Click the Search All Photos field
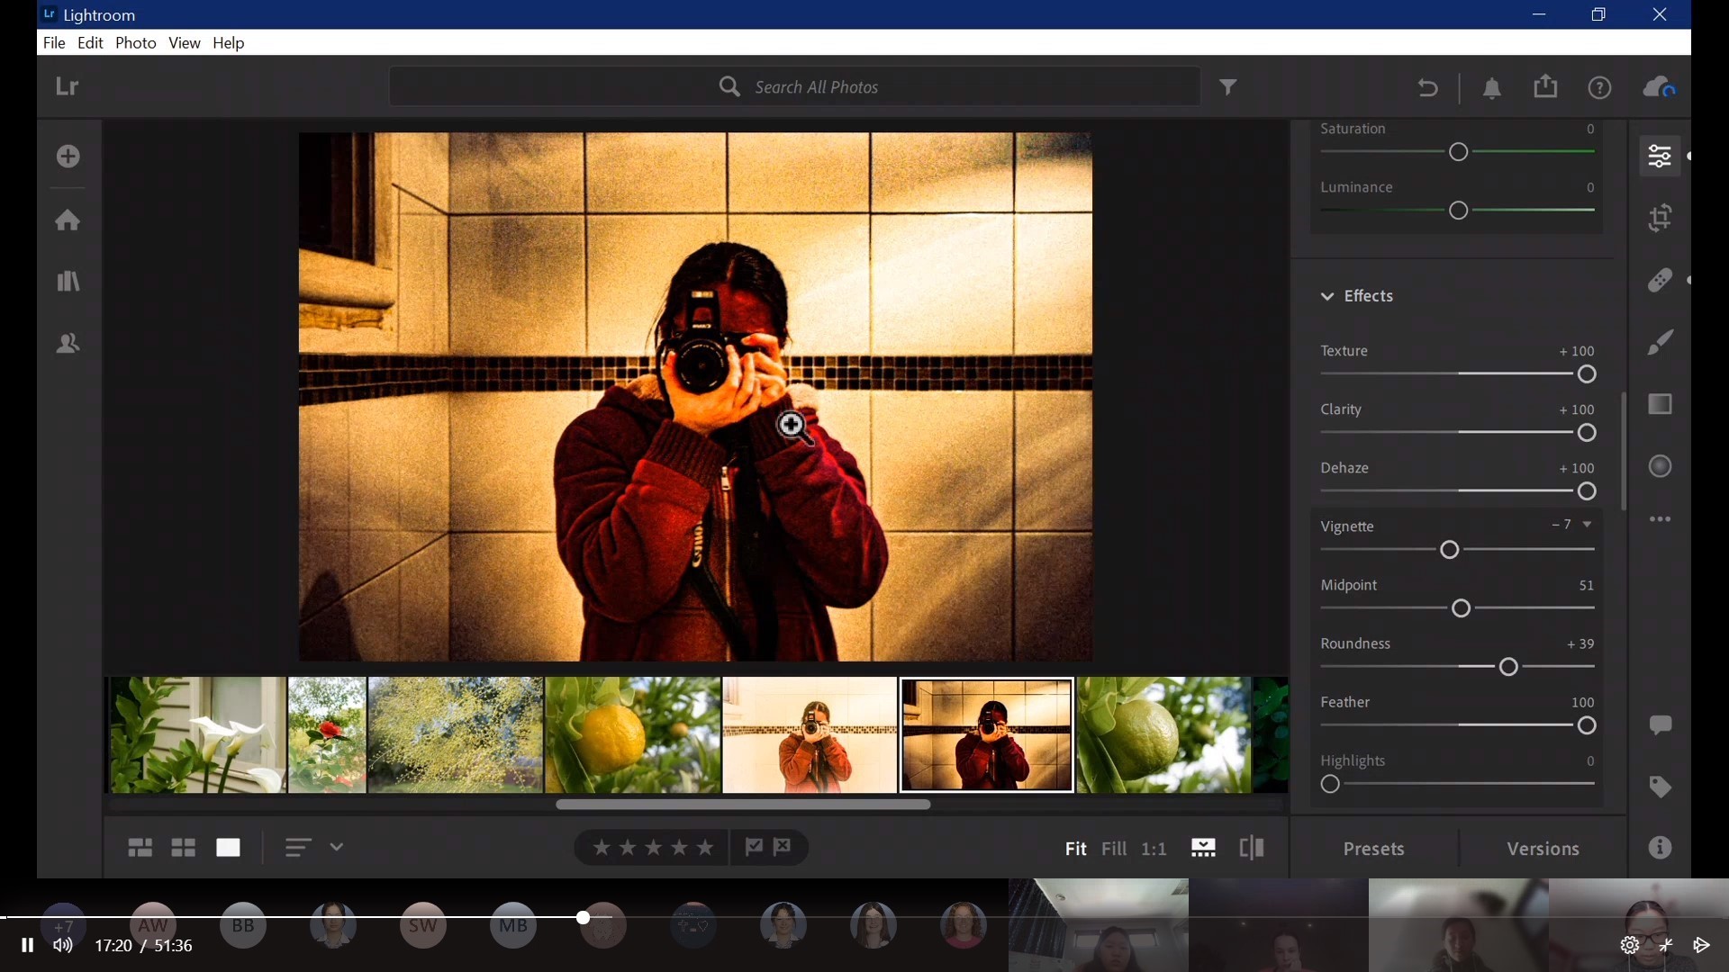The image size is (1729, 972). coord(794,87)
